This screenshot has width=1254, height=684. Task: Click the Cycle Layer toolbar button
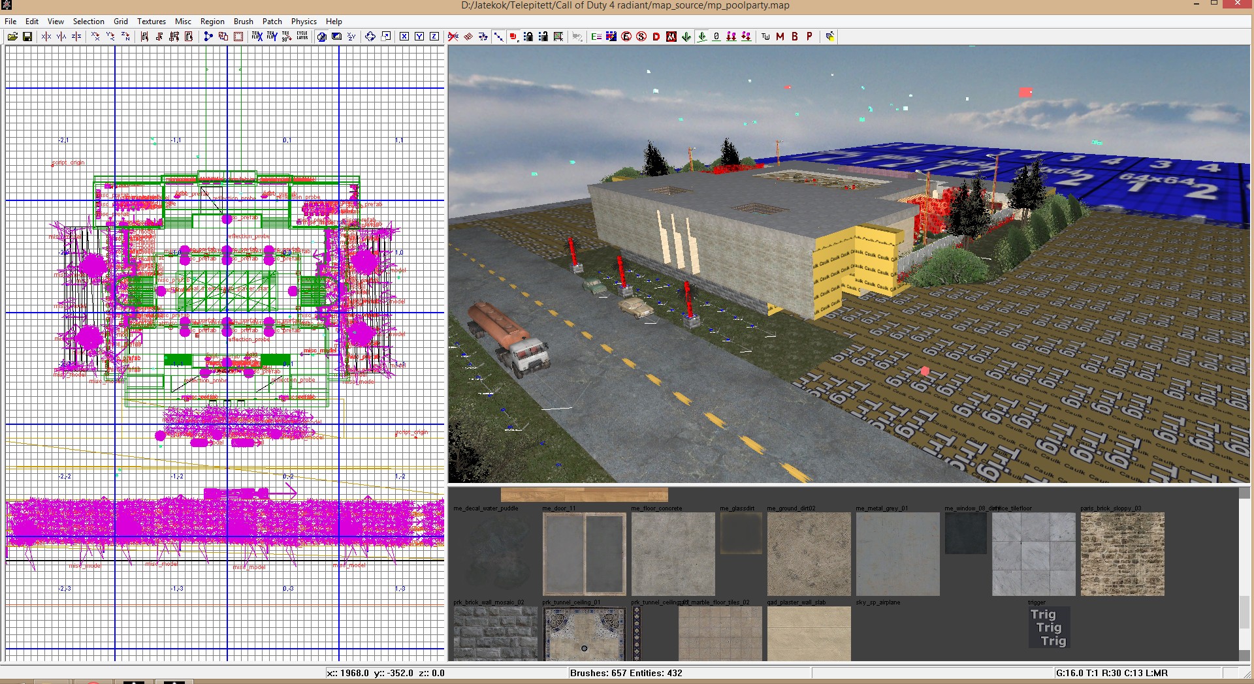coord(302,37)
